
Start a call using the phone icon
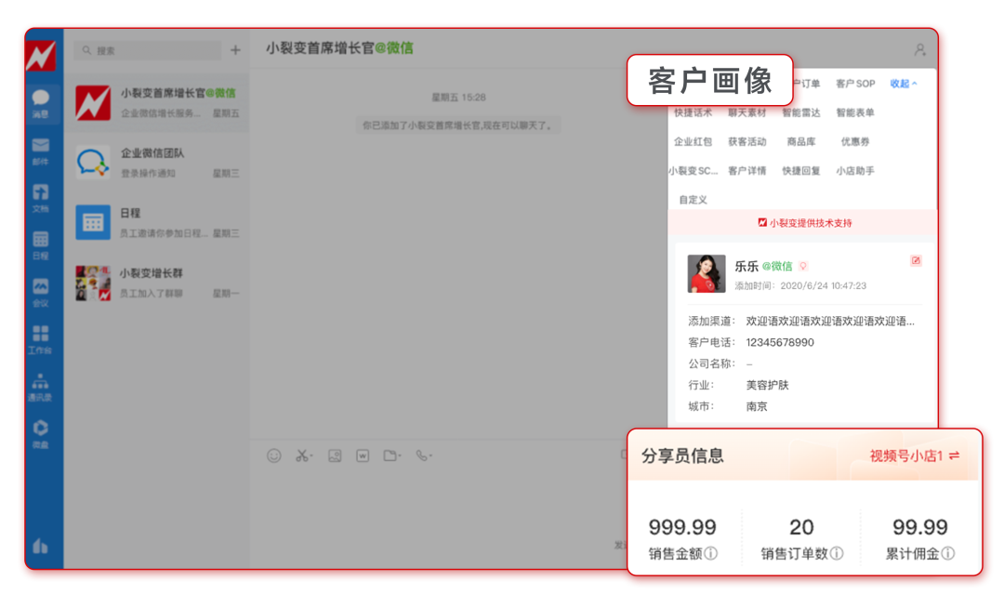(421, 456)
